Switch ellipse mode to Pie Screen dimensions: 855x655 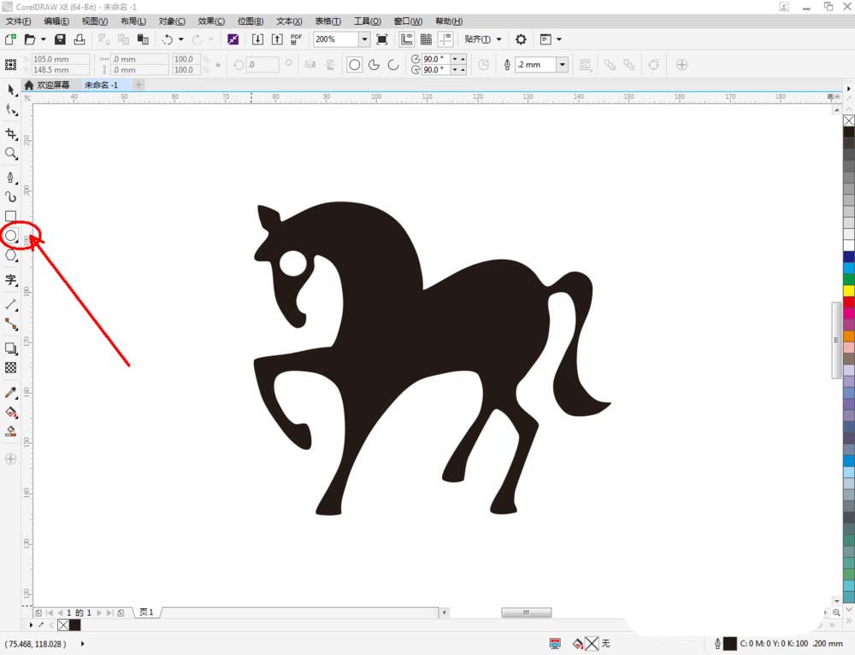[x=374, y=65]
